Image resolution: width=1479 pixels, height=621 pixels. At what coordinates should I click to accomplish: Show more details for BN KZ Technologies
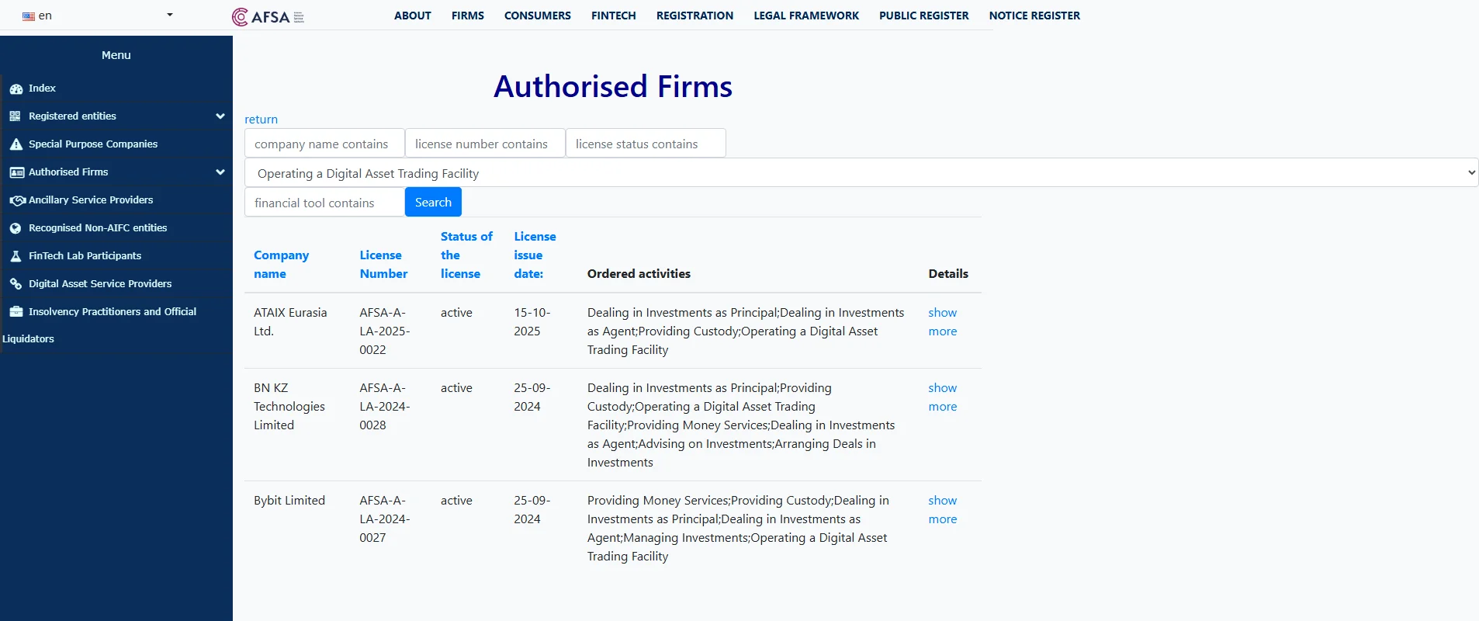coord(943,397)
